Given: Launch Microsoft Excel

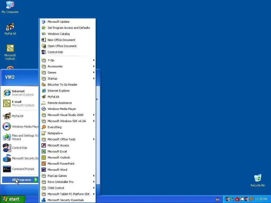Looking at the screenshot, I should pyautogui.click(x=67, y=151).
